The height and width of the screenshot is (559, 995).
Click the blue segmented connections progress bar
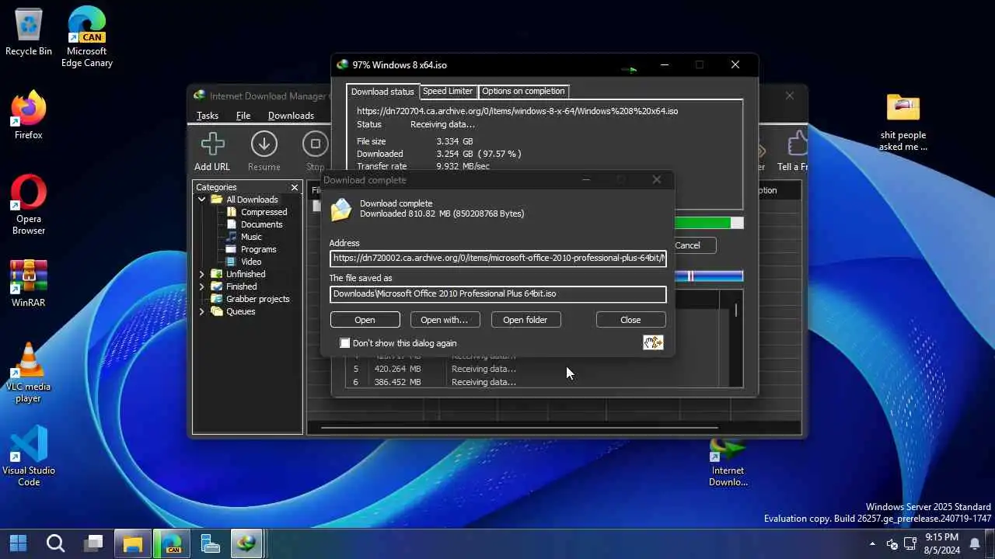tap(708, 276)
